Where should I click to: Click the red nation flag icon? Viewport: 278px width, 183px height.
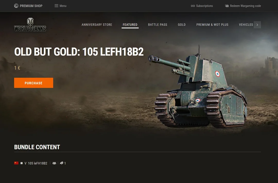tap(16, 163)
